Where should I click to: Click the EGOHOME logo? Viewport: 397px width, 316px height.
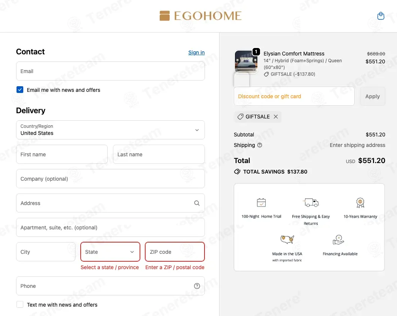(x=200, y=16)
